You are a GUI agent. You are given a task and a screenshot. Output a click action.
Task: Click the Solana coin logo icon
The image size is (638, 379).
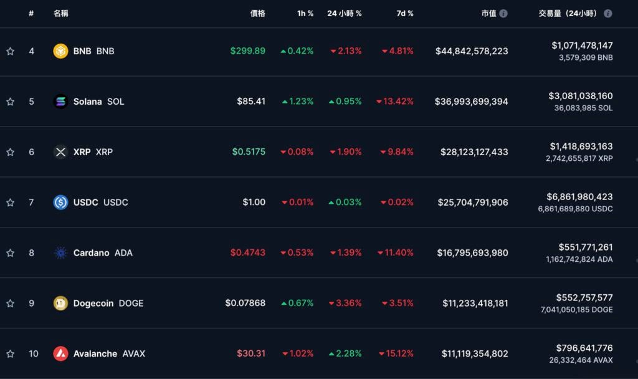[60, 102]
